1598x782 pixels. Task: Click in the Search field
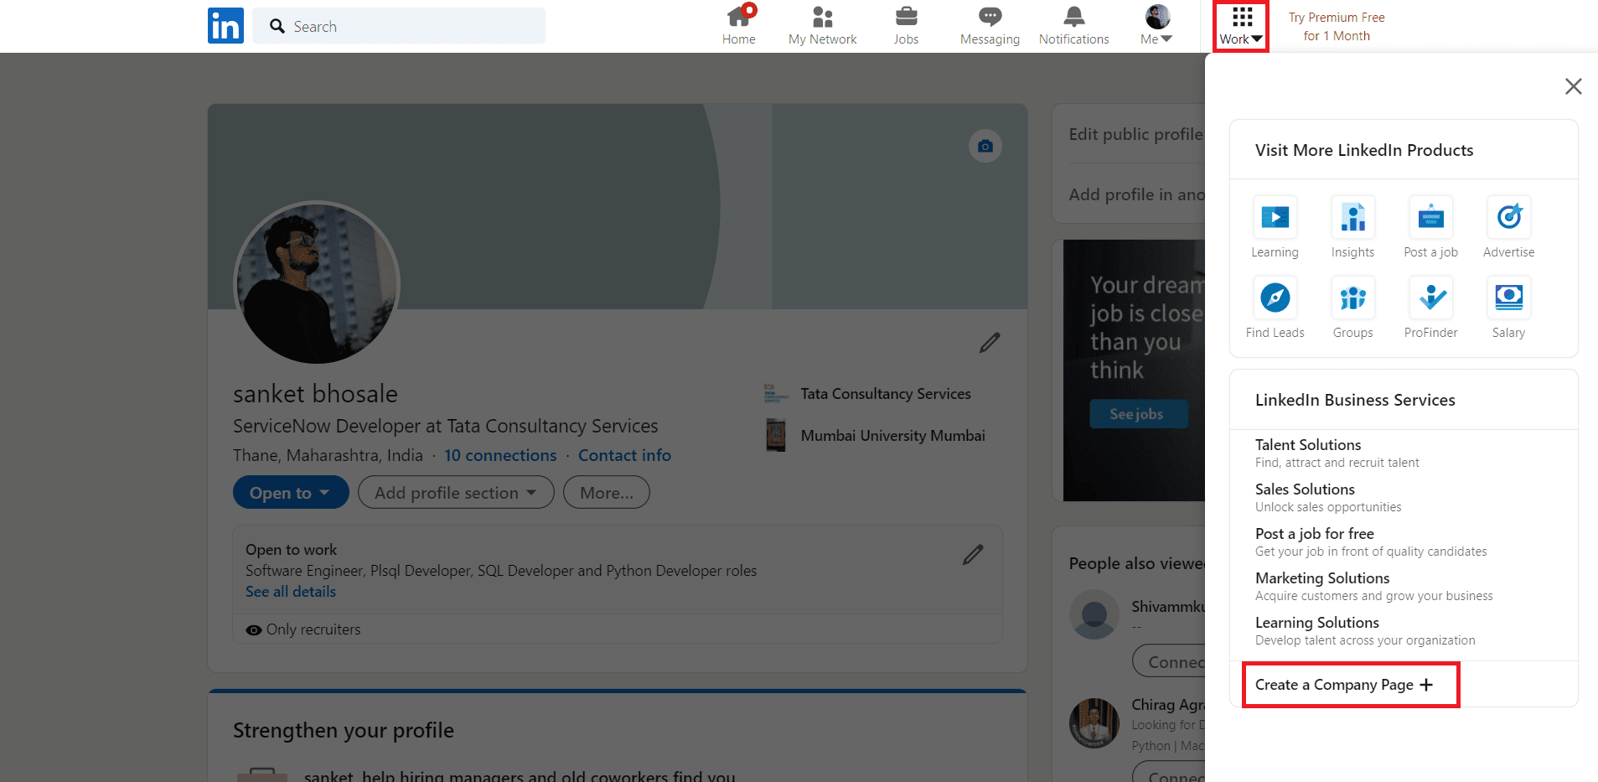tap(399, 26)
